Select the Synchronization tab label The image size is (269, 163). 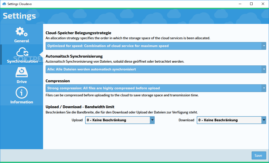pyautogui.click(x=22, y=61)
